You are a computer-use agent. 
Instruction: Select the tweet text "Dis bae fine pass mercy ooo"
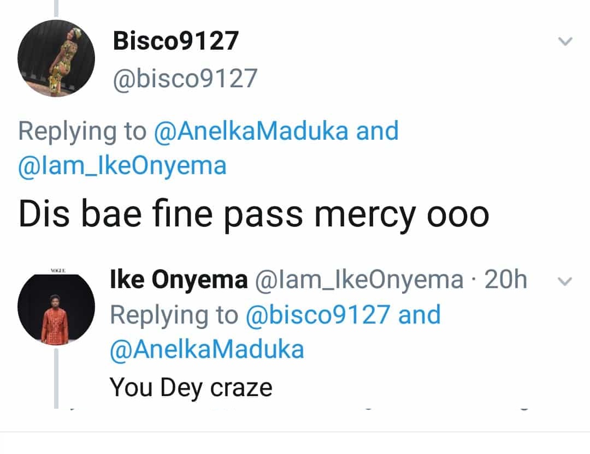pos(253,214)
